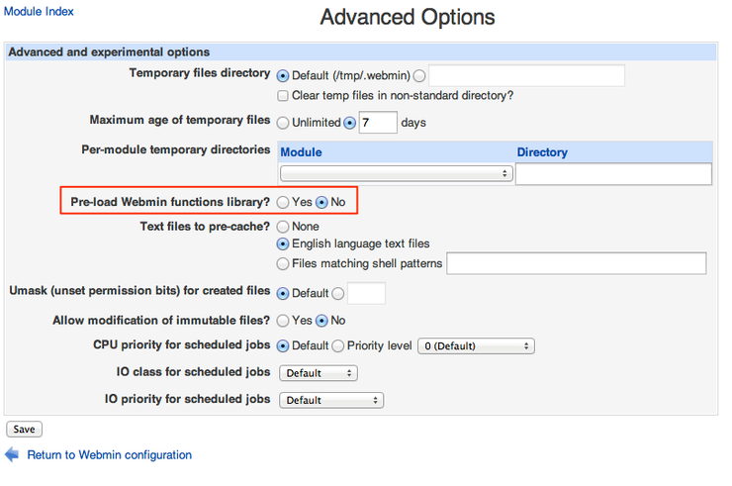Set Pre-load Webmin functions library to No
Screen dimensions: 732x486
[x=321, y=202]
